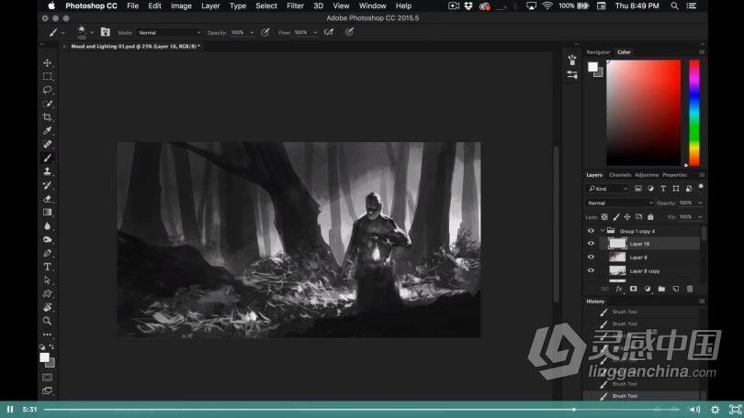
Task: Select the Pen tool
Action: (47, 253)
